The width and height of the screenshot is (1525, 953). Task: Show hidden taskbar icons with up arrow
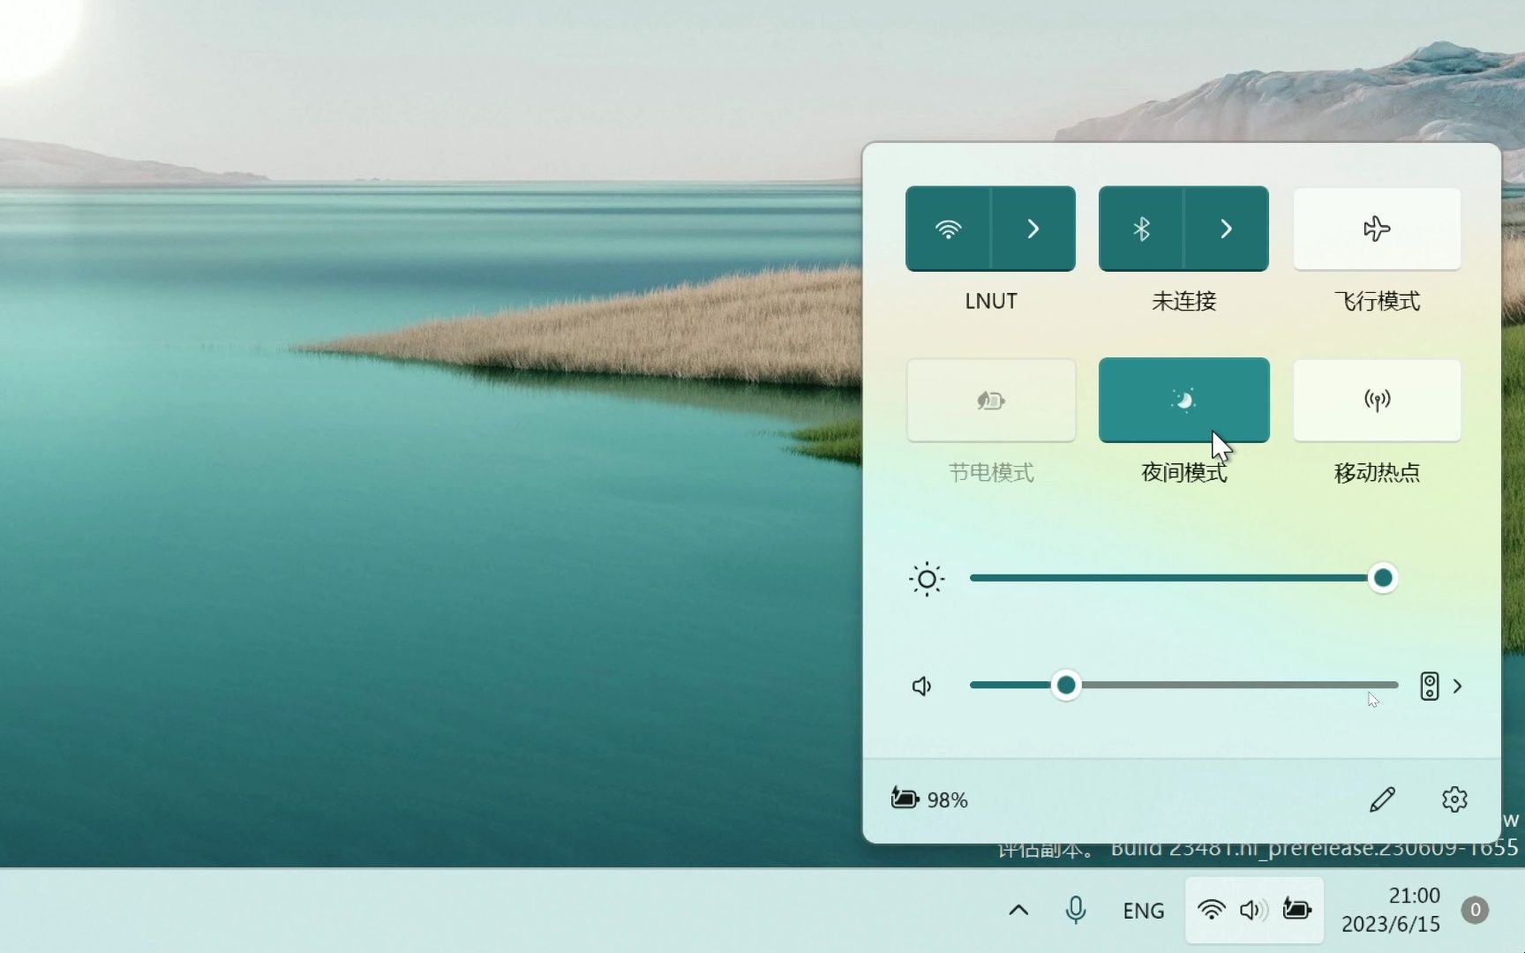click(1017, 911)
